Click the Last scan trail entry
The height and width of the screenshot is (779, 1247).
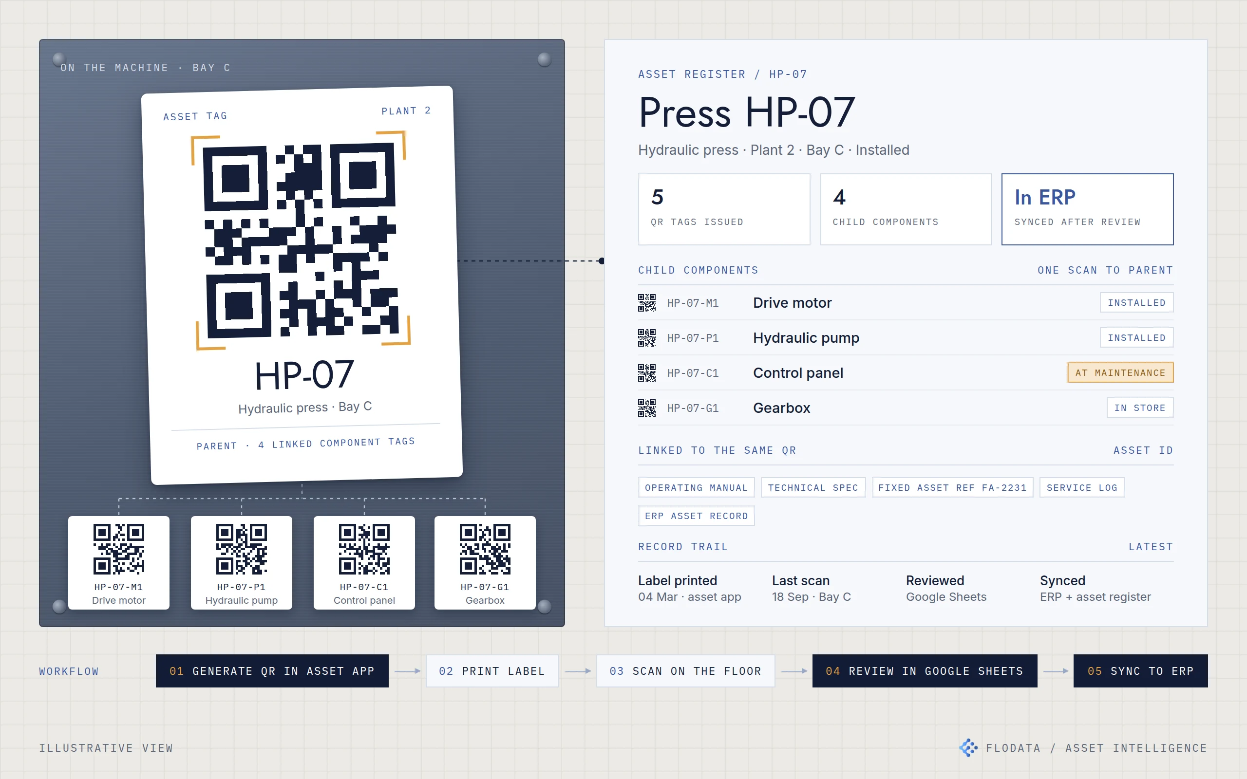click(x=811, y=588)
